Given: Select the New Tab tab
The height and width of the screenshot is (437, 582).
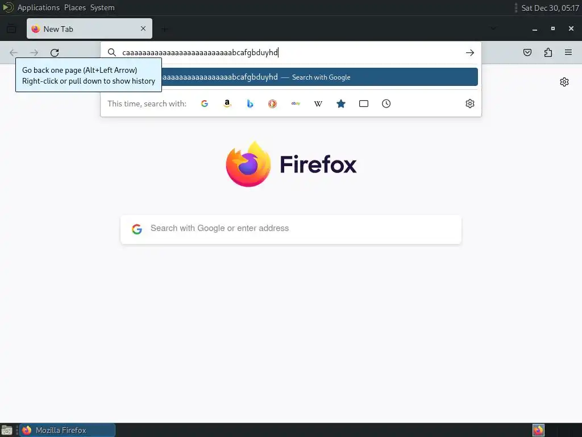Looking at the screenshot, I should pos(89,28).
